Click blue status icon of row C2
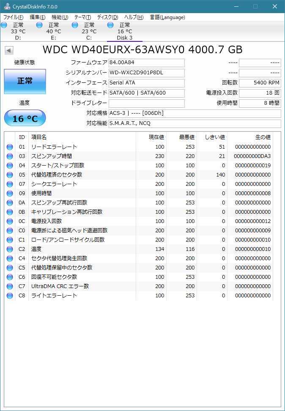 pyautogui.click(x=10, y=249)
